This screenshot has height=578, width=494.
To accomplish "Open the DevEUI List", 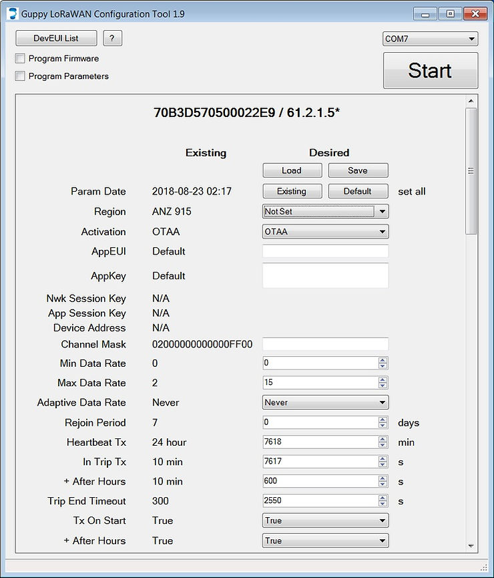I will pyautogui.click(x=56, y=38).
